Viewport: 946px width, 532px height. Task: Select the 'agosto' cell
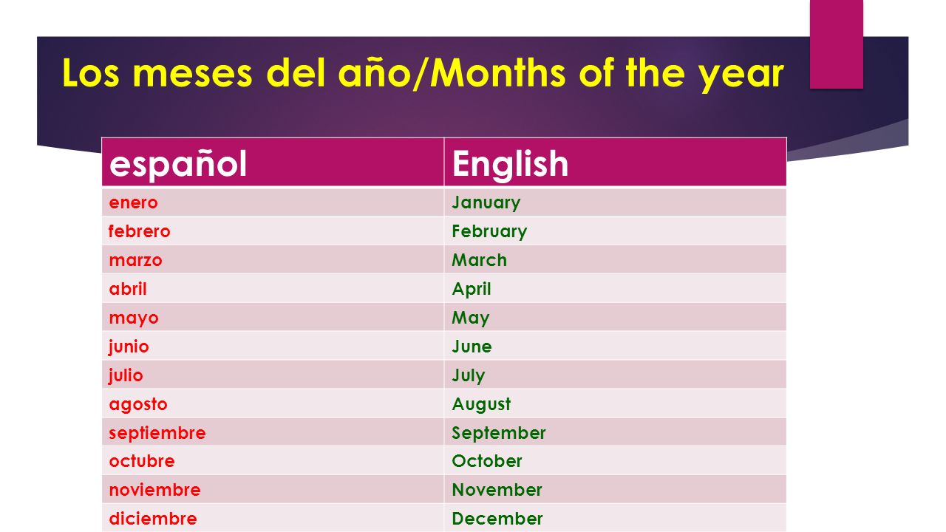tap(273, 403)
